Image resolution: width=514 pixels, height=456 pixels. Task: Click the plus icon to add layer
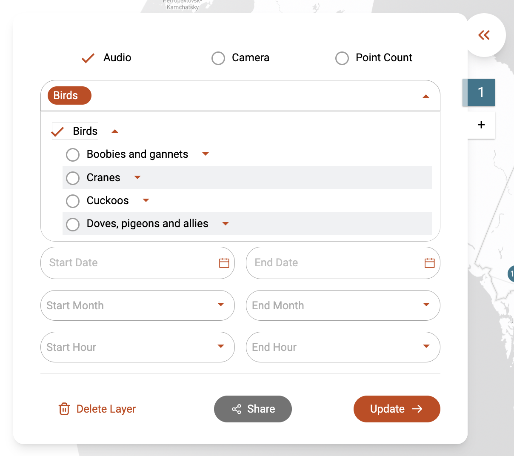click(x=481, y=125)
